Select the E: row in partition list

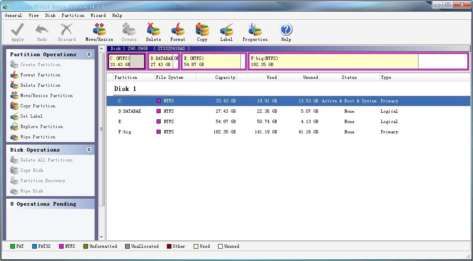pyautogui.click(x=288, y=121)
